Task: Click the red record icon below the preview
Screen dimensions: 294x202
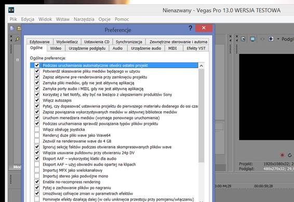Action: click(x=282, y=155)
